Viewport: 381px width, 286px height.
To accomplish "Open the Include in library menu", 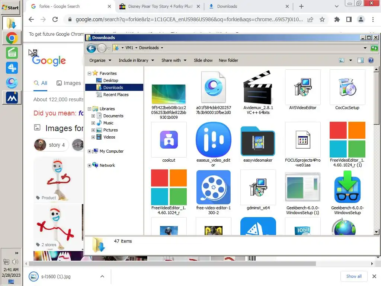I will (x=136, y=60).
